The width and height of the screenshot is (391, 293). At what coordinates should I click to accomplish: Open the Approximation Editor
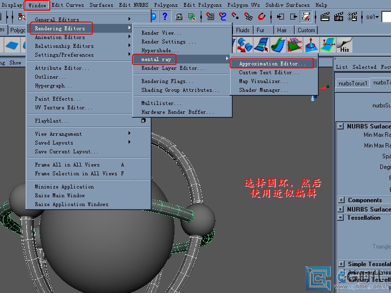tap(274, 63)
